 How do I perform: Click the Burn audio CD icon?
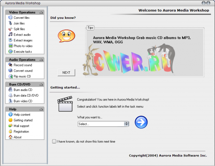coord(10,90)
